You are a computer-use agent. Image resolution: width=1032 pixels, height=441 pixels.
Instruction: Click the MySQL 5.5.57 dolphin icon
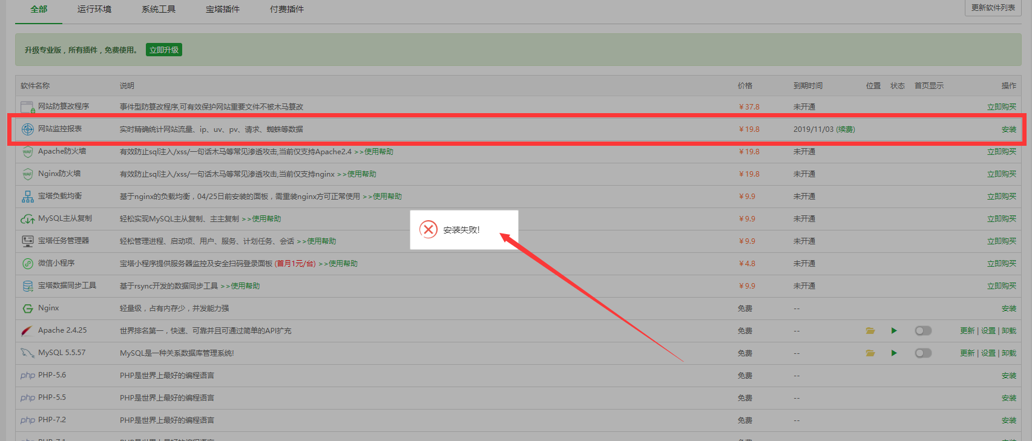coord(28,353)
